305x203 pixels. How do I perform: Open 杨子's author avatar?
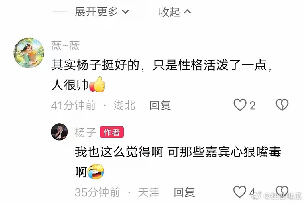(x=59, y=132)
